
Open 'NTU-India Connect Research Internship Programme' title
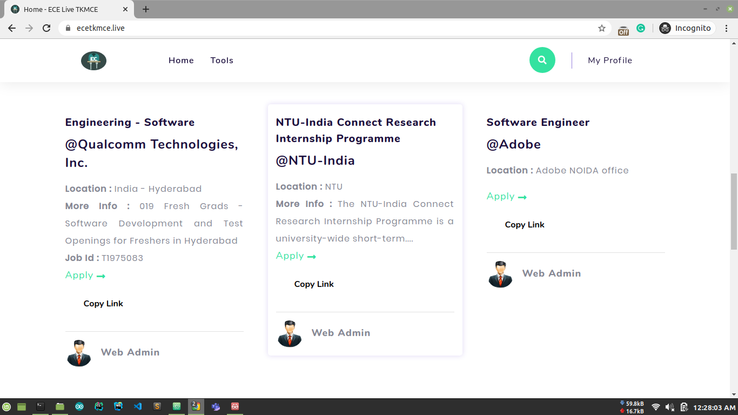[356, 130]
